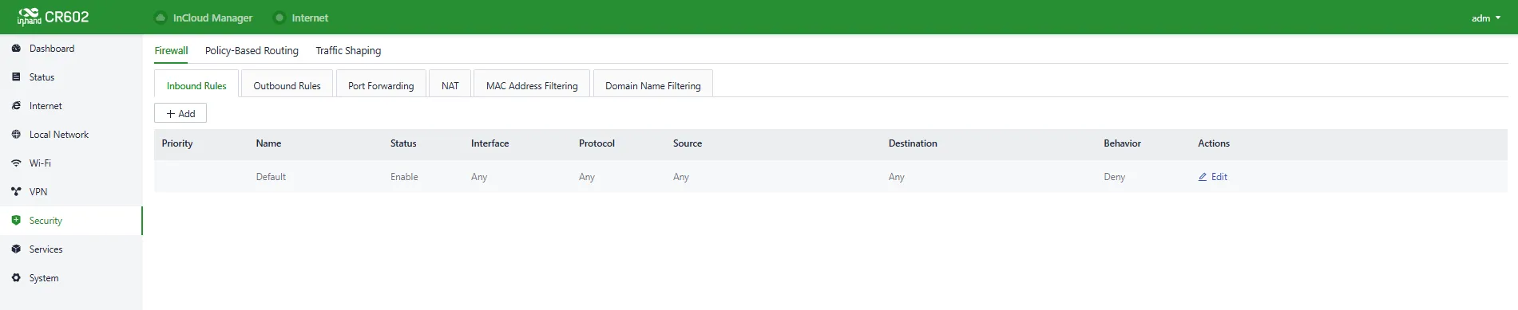This screenshot has height=310, width=1518.
Task: Click the Any value under Source
Action: click(681, 177)
